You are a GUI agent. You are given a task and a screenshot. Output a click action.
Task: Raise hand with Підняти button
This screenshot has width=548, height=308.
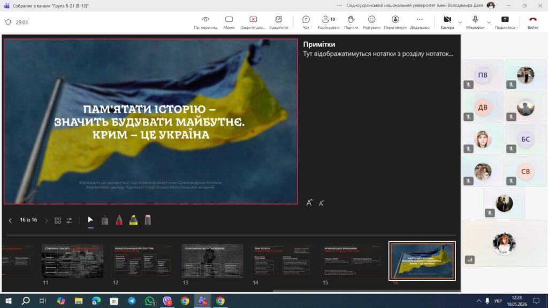(x=351, y=22)
